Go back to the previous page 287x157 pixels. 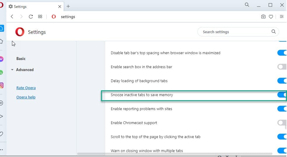pyautogui.click(x=12, y=17)
